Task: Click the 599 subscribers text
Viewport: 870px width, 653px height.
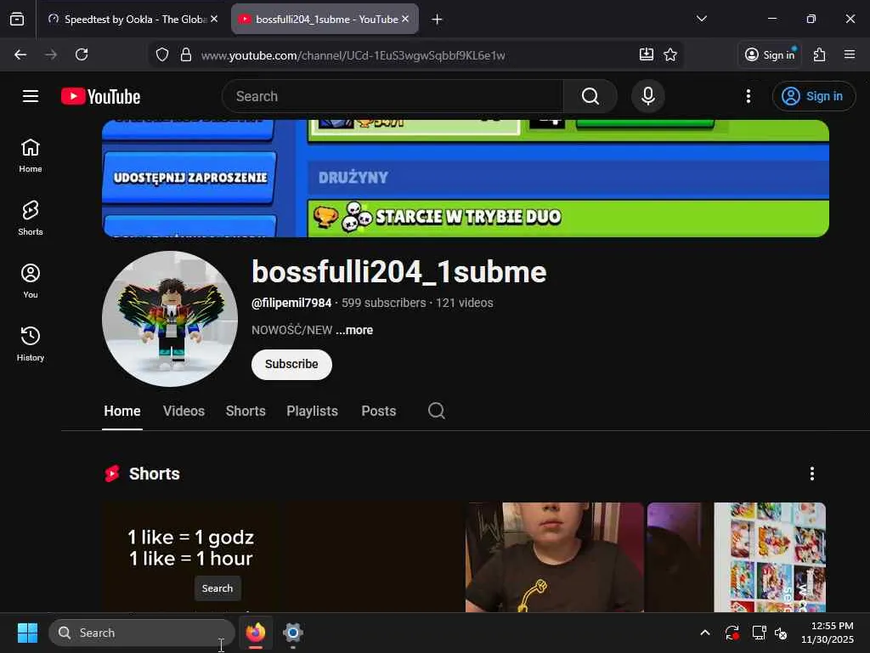Action: click(x=384, y=303)
